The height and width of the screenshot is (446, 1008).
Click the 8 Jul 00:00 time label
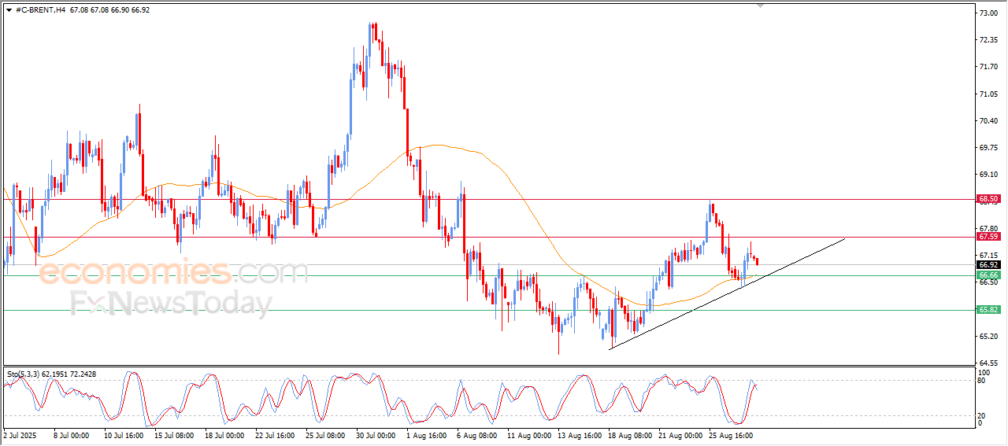pyautogui.click(x=71, y=434)
